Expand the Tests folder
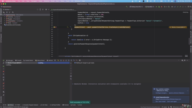The width and height of the screenshot is (192, 108). 5,23
